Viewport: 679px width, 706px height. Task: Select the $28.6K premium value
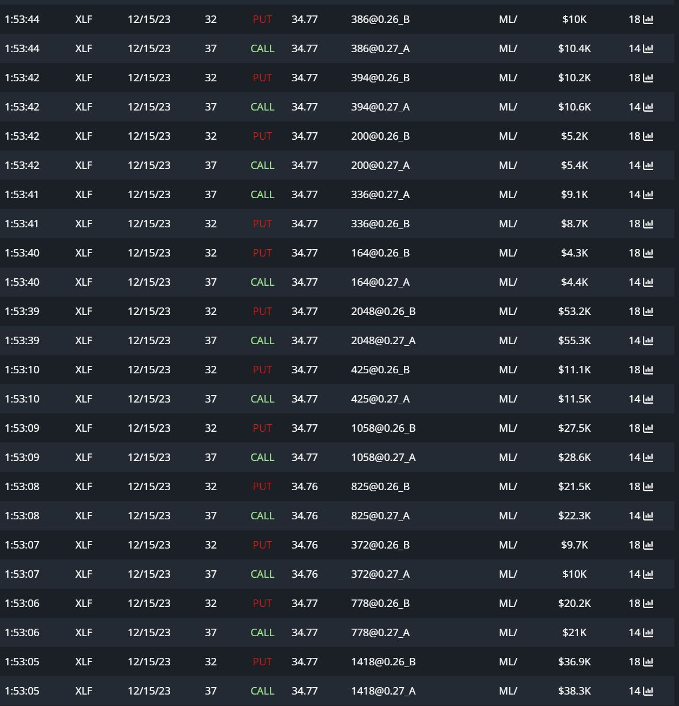click(575, 457)
